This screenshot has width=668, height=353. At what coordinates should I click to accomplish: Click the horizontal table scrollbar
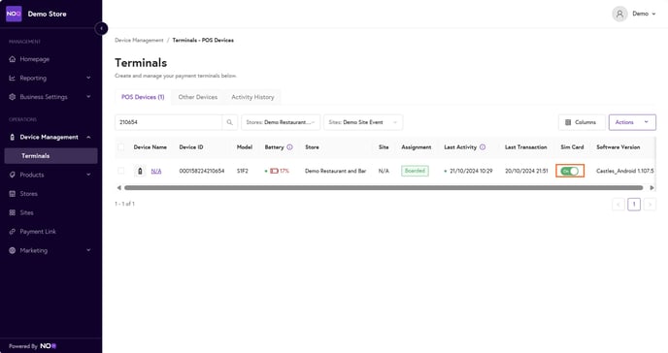pos(384,187)
